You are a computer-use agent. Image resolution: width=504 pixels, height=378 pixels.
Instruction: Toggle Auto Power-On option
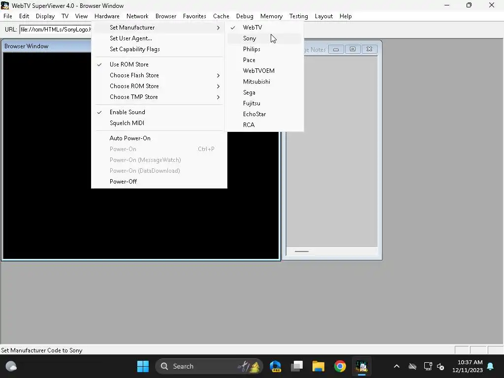click(x=159, y=138)
